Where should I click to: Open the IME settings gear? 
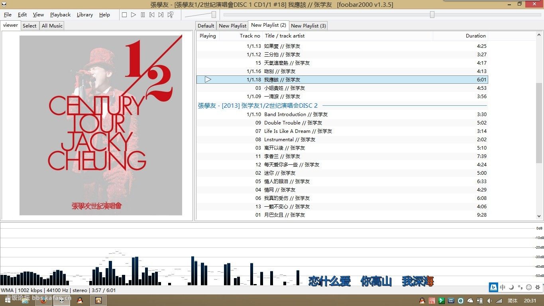pyautogui.click(x=538, y=287)
